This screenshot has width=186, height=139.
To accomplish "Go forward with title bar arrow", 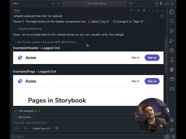I will tap(59, 3).
